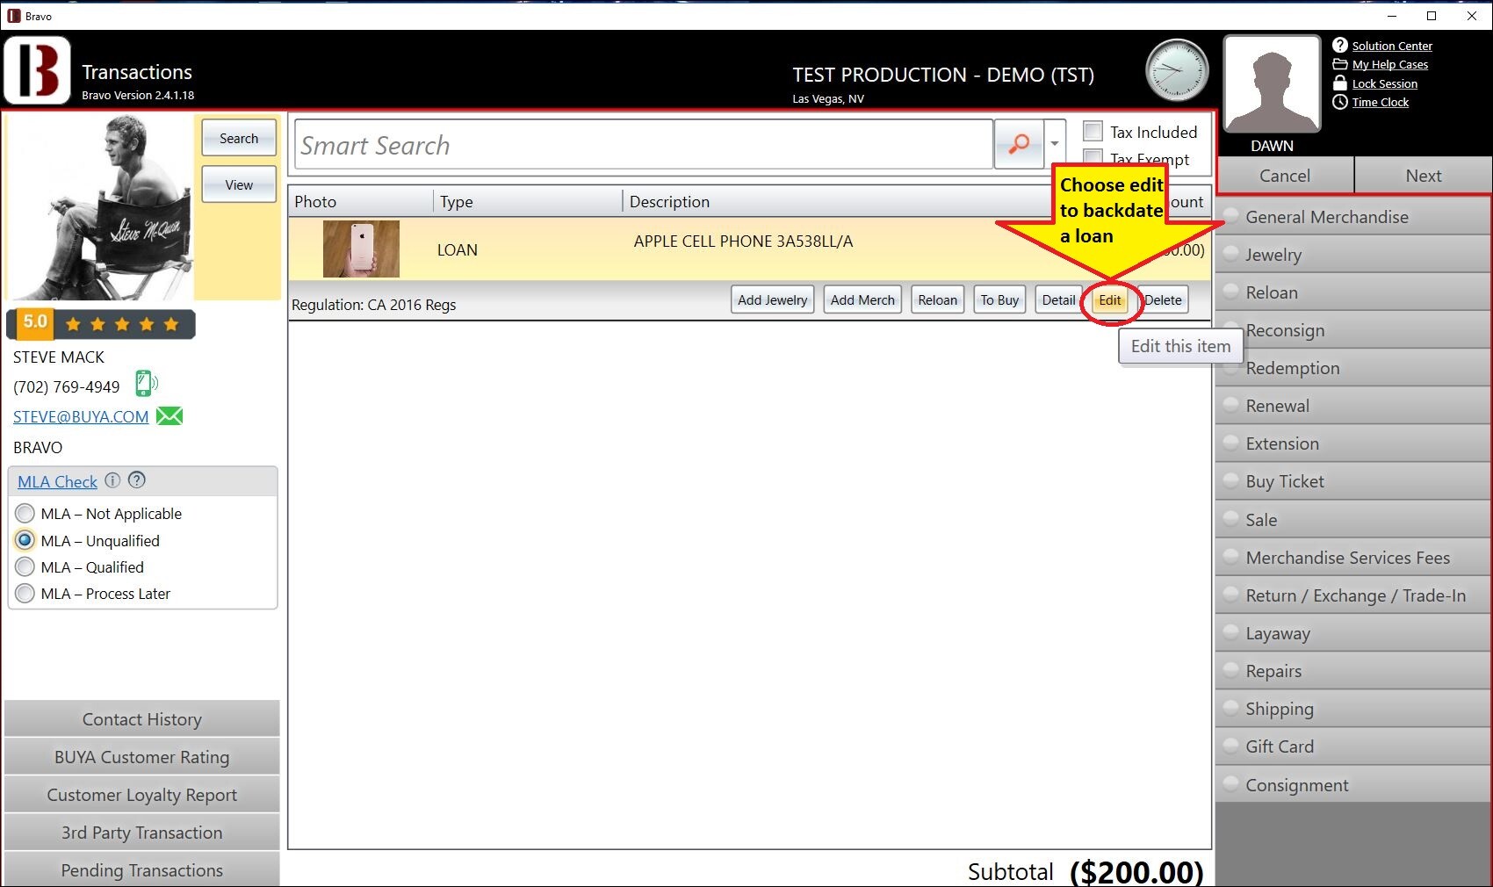Open the My Help Cases link
Screen dimensions: 1493x887
click(x=1390, y=65)
